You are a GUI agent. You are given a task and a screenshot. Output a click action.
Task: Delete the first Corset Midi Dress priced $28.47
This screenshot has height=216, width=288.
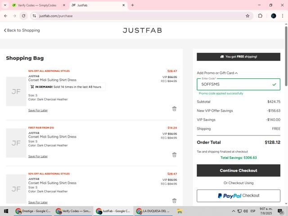pos(174,109)
